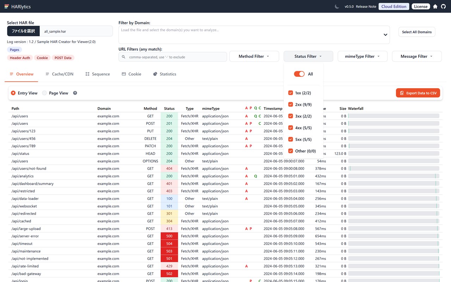Click the search icon in URL filter

pos(124,57)
